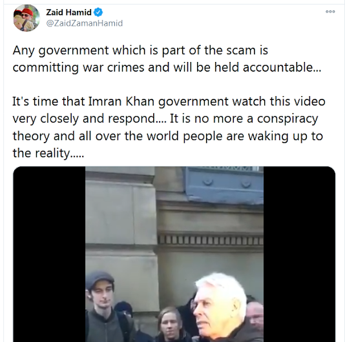Viewport: 345px width, 342px height.
Task: Open Zaid Hamid's profile avatar
Action: 26,18
